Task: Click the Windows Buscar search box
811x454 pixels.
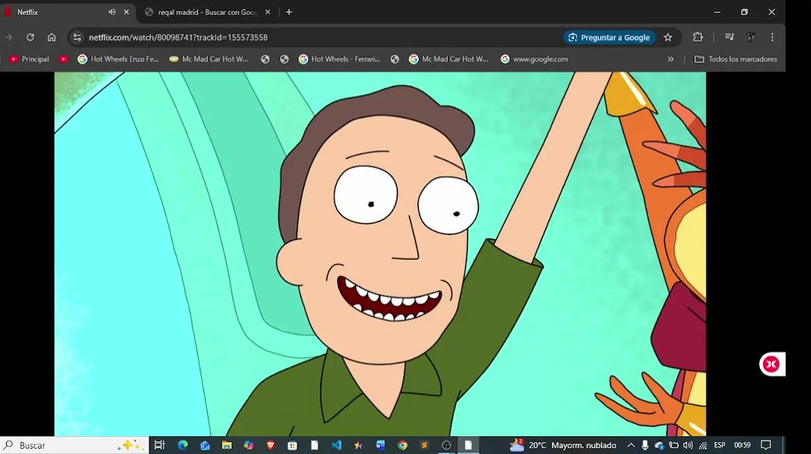Action: [x=75, y=445]
